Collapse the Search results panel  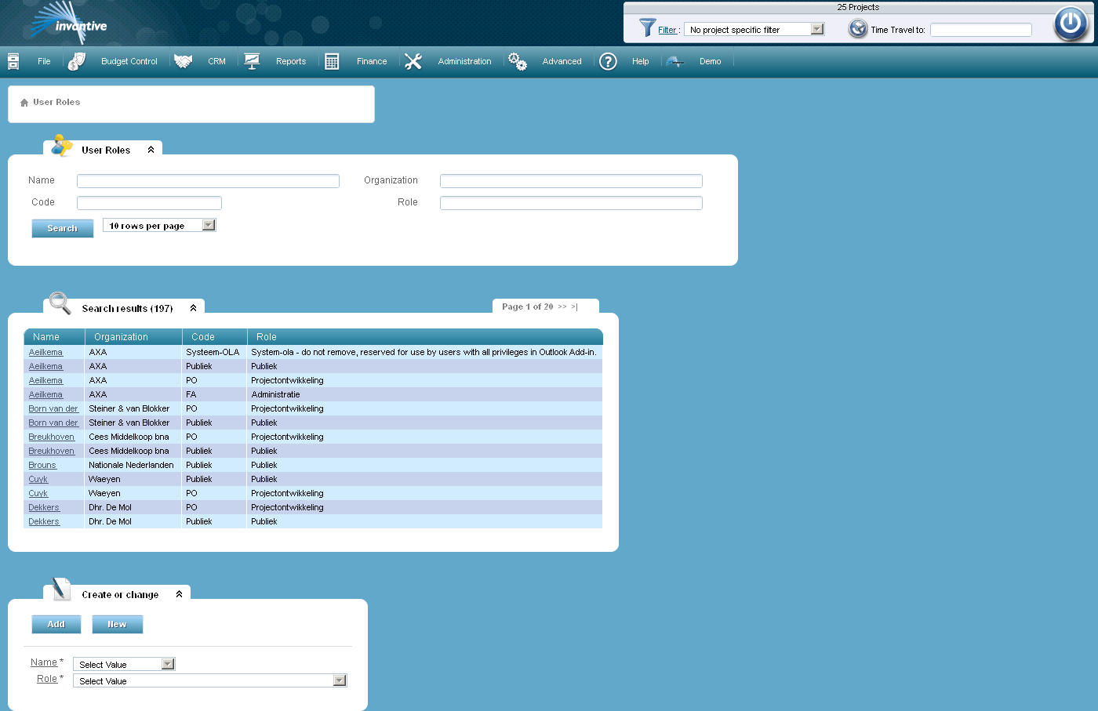[x=193, y=308]
